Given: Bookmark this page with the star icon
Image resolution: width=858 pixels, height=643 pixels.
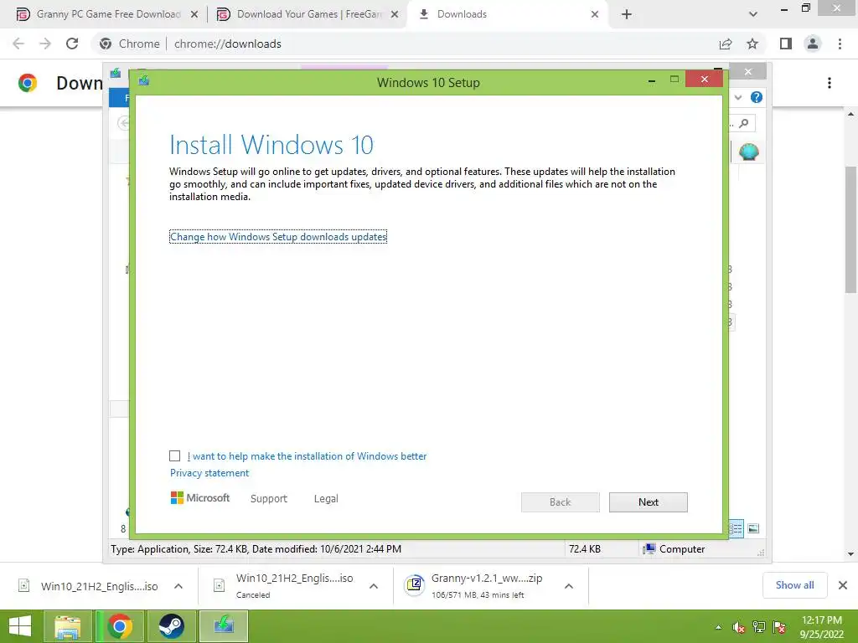Looking at the screenshot, I should 752,44.
